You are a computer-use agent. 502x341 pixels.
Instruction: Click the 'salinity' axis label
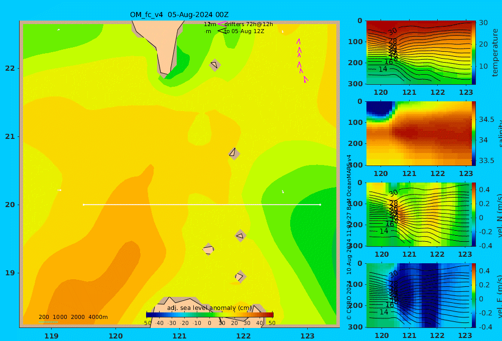pyautogui.click(x=500, y=133)
